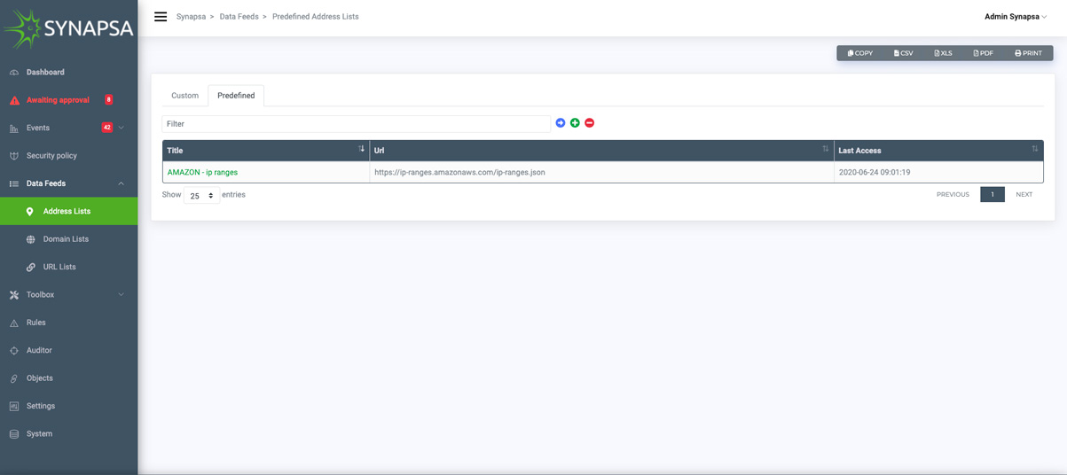Click the red remove filter minus icon
The width and height of the screenshot is (1067, 475).
[590, 123]
